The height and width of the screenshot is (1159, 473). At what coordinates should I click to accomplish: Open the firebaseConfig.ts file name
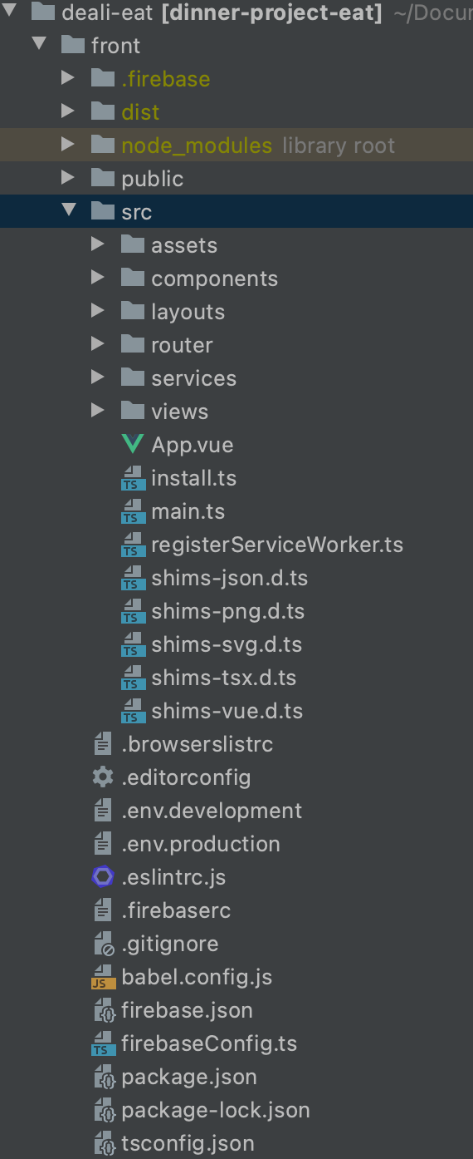[x=209, y=1044]
